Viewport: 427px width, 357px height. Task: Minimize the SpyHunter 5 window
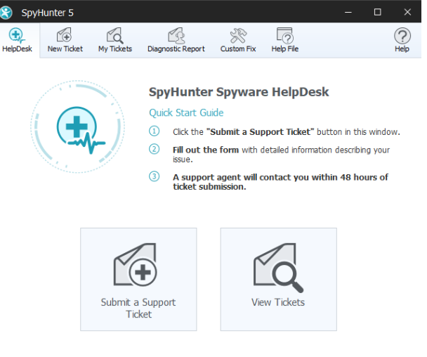tap(346, 11)
